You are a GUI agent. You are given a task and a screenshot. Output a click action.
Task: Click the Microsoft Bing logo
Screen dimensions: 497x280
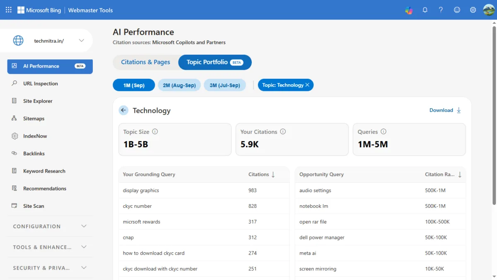click(x=39, y=10)
